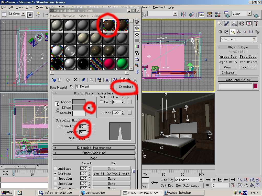Create a Skylight
The image size is (262, 196).
248,67
